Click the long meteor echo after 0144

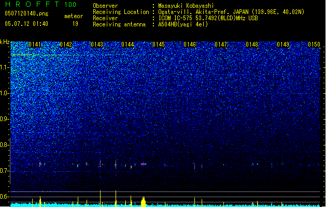[x=144, y=164]
